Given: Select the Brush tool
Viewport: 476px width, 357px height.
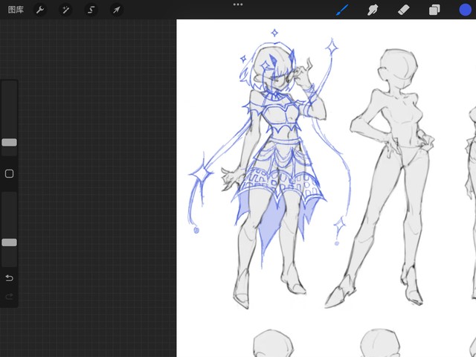Looking at the screenshot, I should point(343,10).
